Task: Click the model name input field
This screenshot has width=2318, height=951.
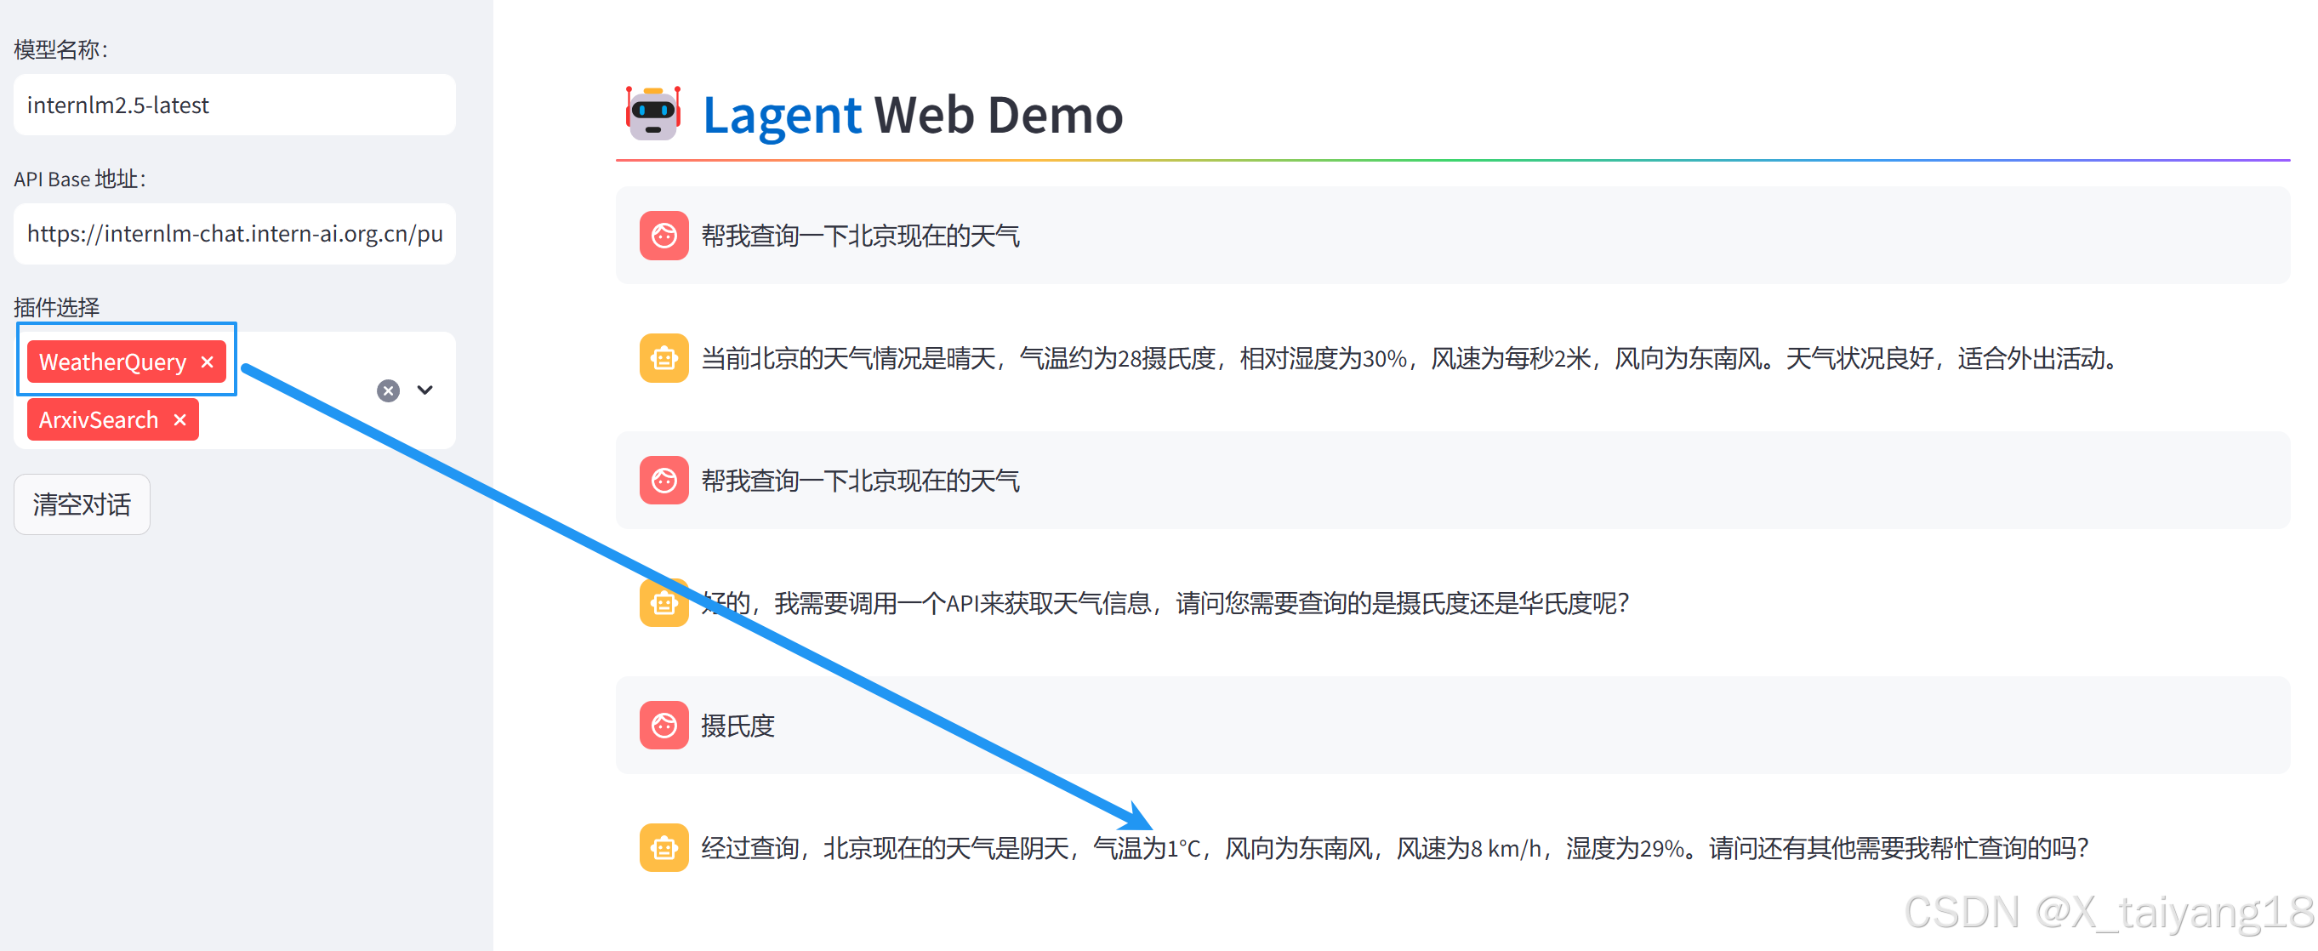Action: point(234,105)
